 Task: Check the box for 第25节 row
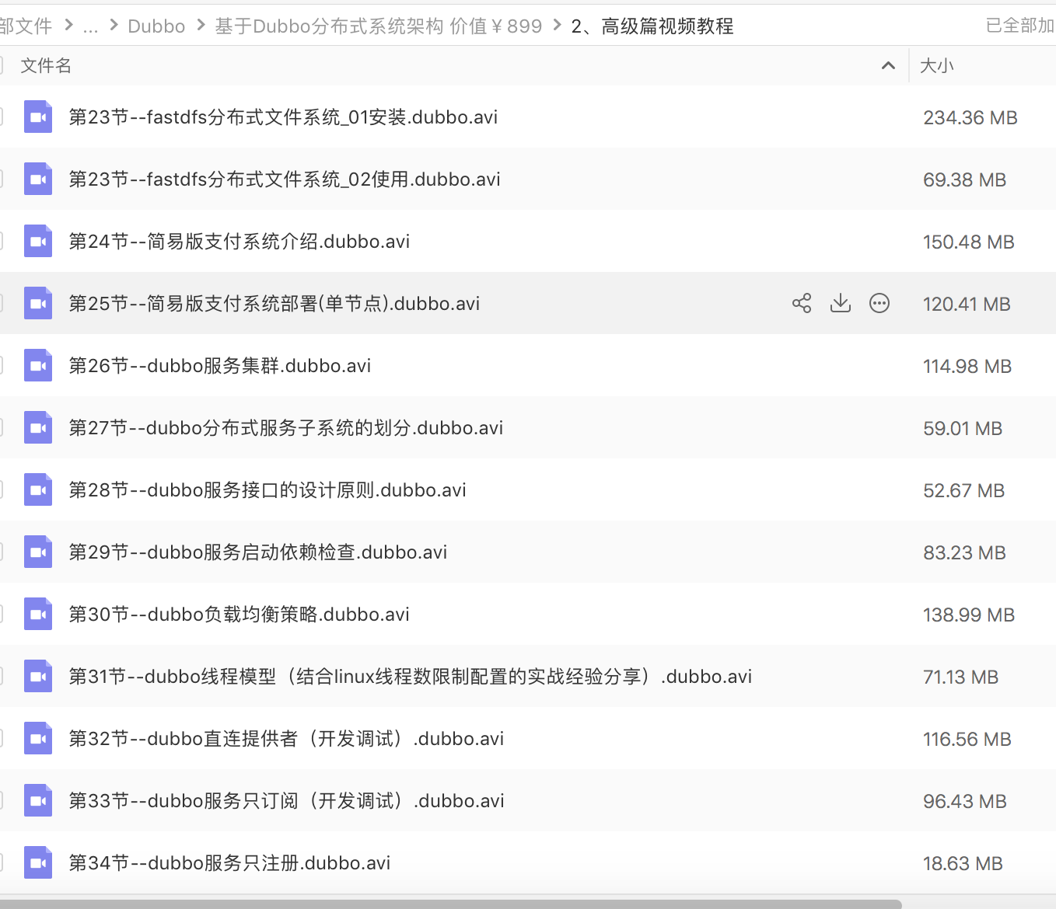point(2,303)
